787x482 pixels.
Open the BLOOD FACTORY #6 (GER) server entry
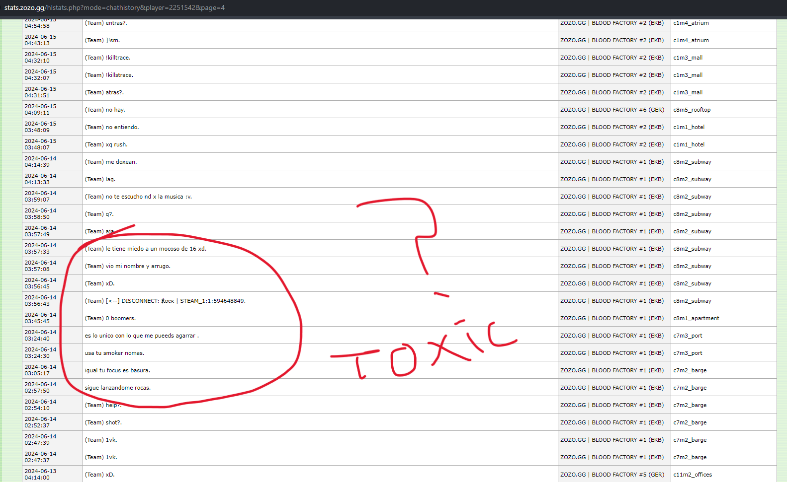coord(612,110)
